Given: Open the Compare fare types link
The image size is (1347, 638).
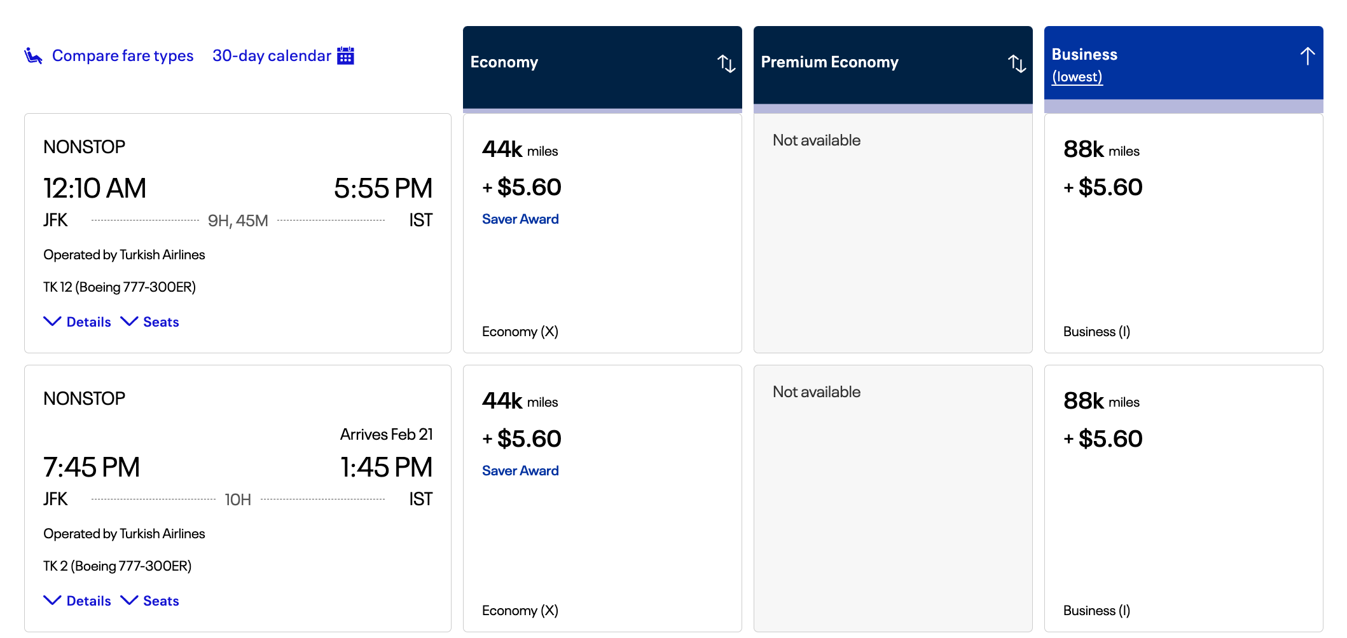Looking at the screenshot, I should click(123, 56).
